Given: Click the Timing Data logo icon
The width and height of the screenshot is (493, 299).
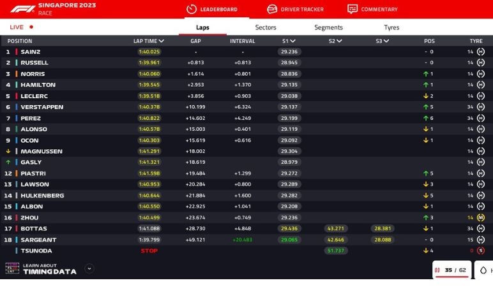Looking at the screenshot, I should click(12, 269).
